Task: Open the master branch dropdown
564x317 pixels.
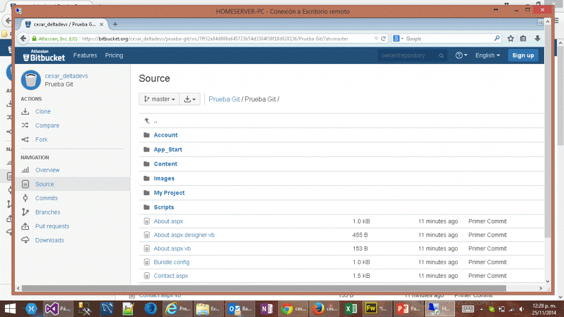Action: coord(159,99)
